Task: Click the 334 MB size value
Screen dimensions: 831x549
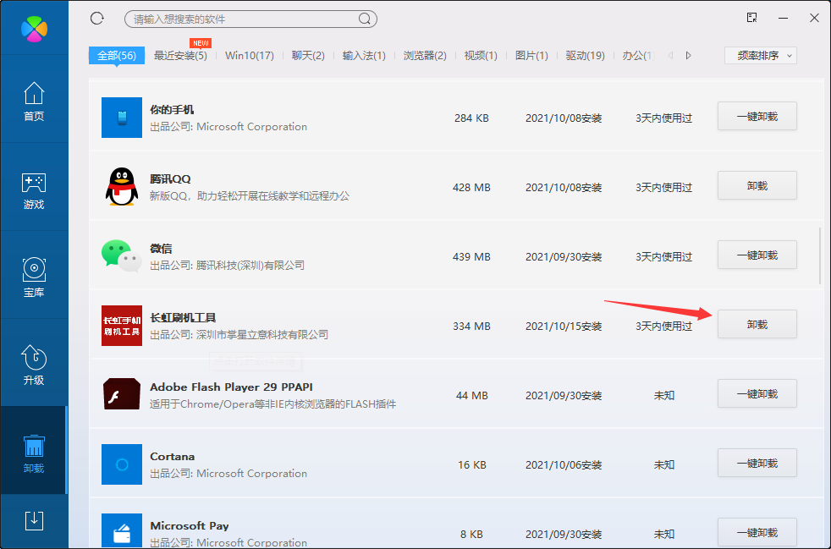Action: point(471,327)
